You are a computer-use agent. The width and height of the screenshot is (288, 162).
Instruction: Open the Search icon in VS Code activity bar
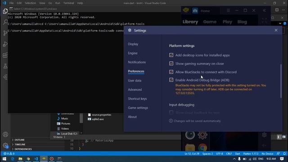5,22
